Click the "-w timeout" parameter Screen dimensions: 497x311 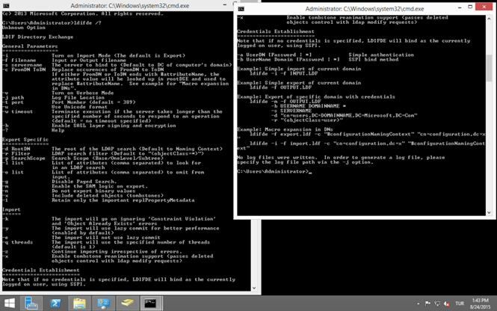coord(17,111)
